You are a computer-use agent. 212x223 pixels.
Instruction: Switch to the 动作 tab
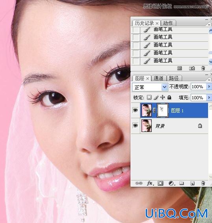click(x=168, y=23)
